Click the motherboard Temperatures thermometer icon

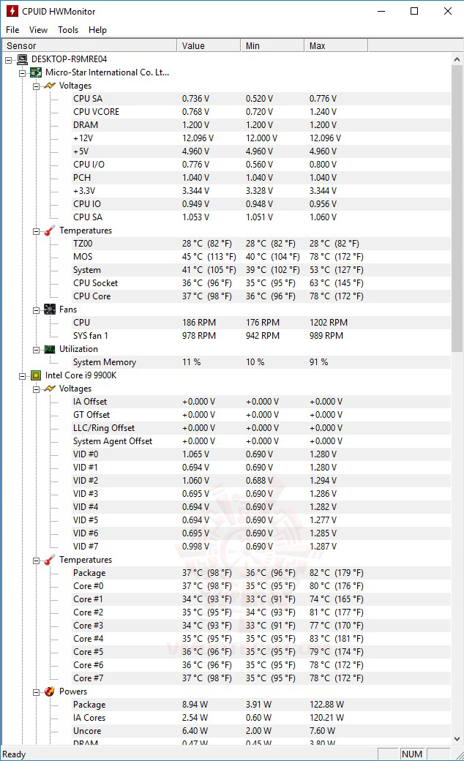pyautogui.click(x=50, y=230)
